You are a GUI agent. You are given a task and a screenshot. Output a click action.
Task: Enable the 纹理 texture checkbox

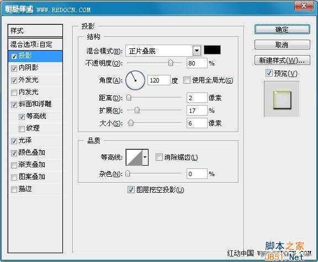[x=22, y=129]
